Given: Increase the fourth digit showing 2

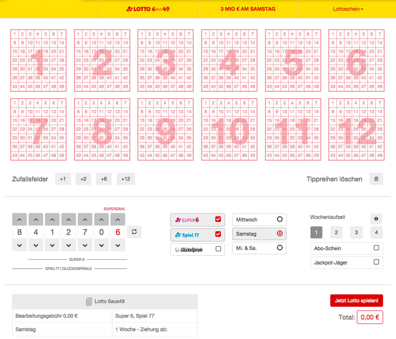Looking at the screenshot, I should click(x=69, y=220).
